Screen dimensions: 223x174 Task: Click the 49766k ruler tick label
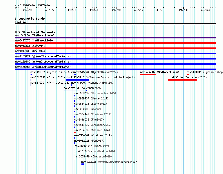[x=27, y=10]
